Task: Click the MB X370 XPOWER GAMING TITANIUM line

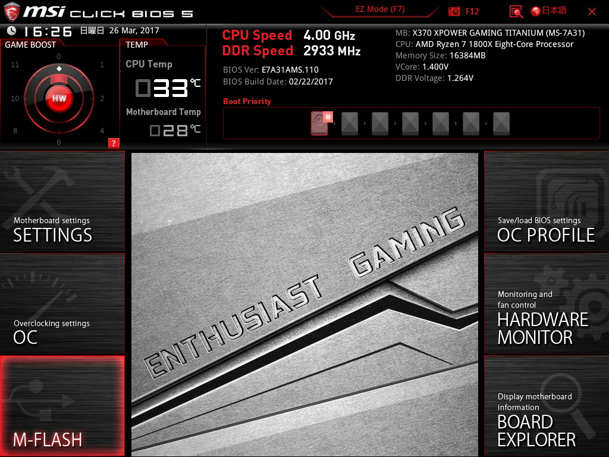Action: 490,33
